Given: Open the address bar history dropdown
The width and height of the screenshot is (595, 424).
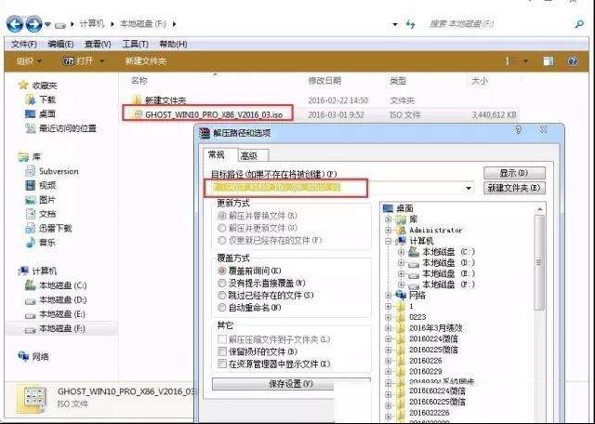Looking at the screenshot, I should (x=395, y=24).
